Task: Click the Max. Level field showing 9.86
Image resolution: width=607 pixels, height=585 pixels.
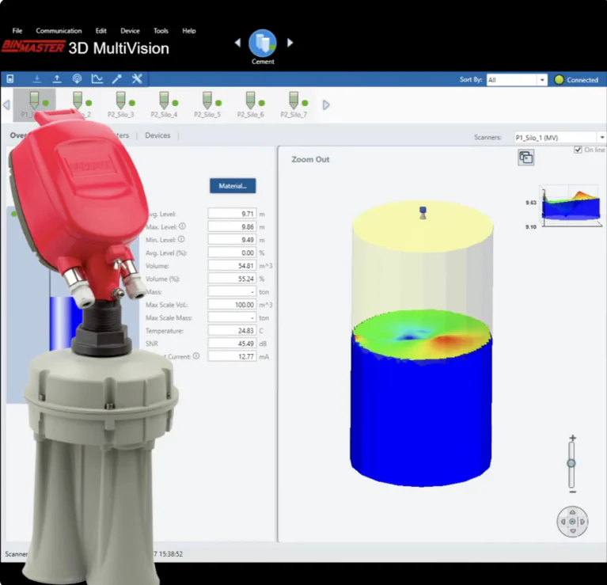Action: 232,226
